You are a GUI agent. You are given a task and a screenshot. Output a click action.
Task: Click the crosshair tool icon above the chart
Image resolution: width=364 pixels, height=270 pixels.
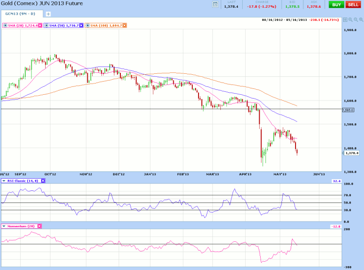pyautogui.click(x=345, y=19)
